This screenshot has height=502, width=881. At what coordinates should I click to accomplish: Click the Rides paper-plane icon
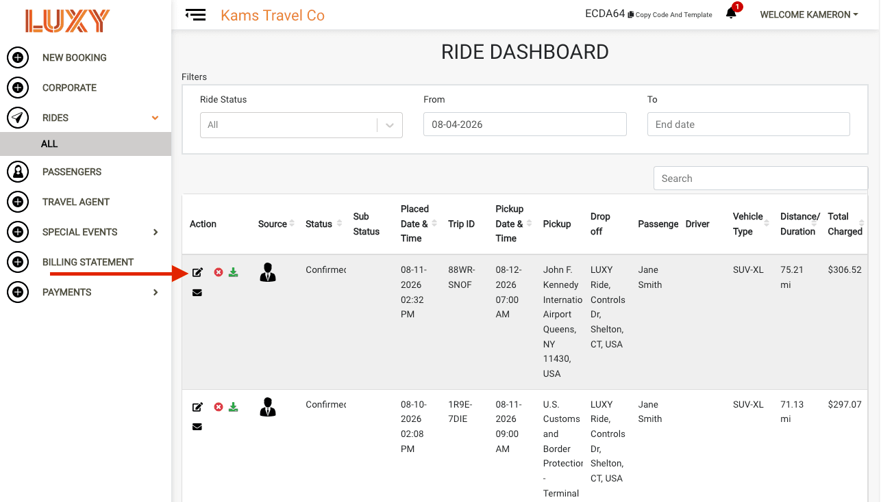click(18, 118)
